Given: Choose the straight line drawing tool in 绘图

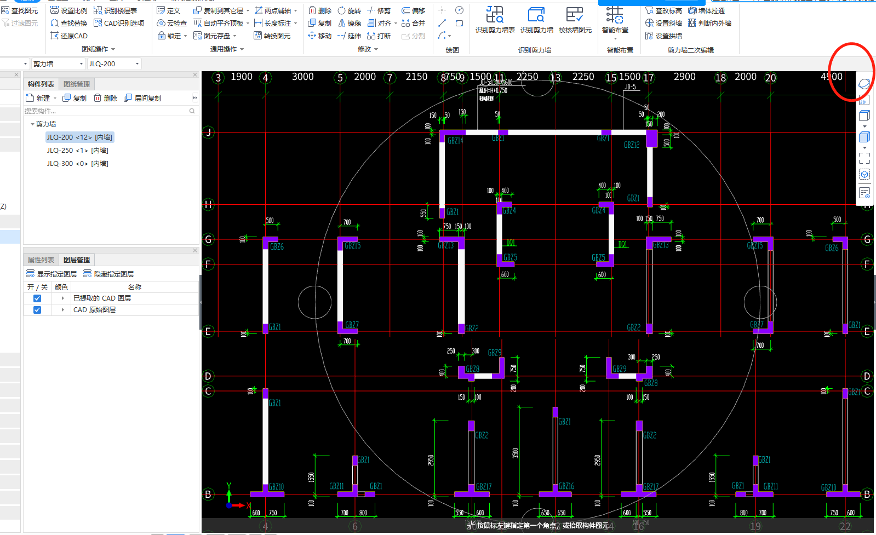Looking at the screenshot, I should pos(442,23).
